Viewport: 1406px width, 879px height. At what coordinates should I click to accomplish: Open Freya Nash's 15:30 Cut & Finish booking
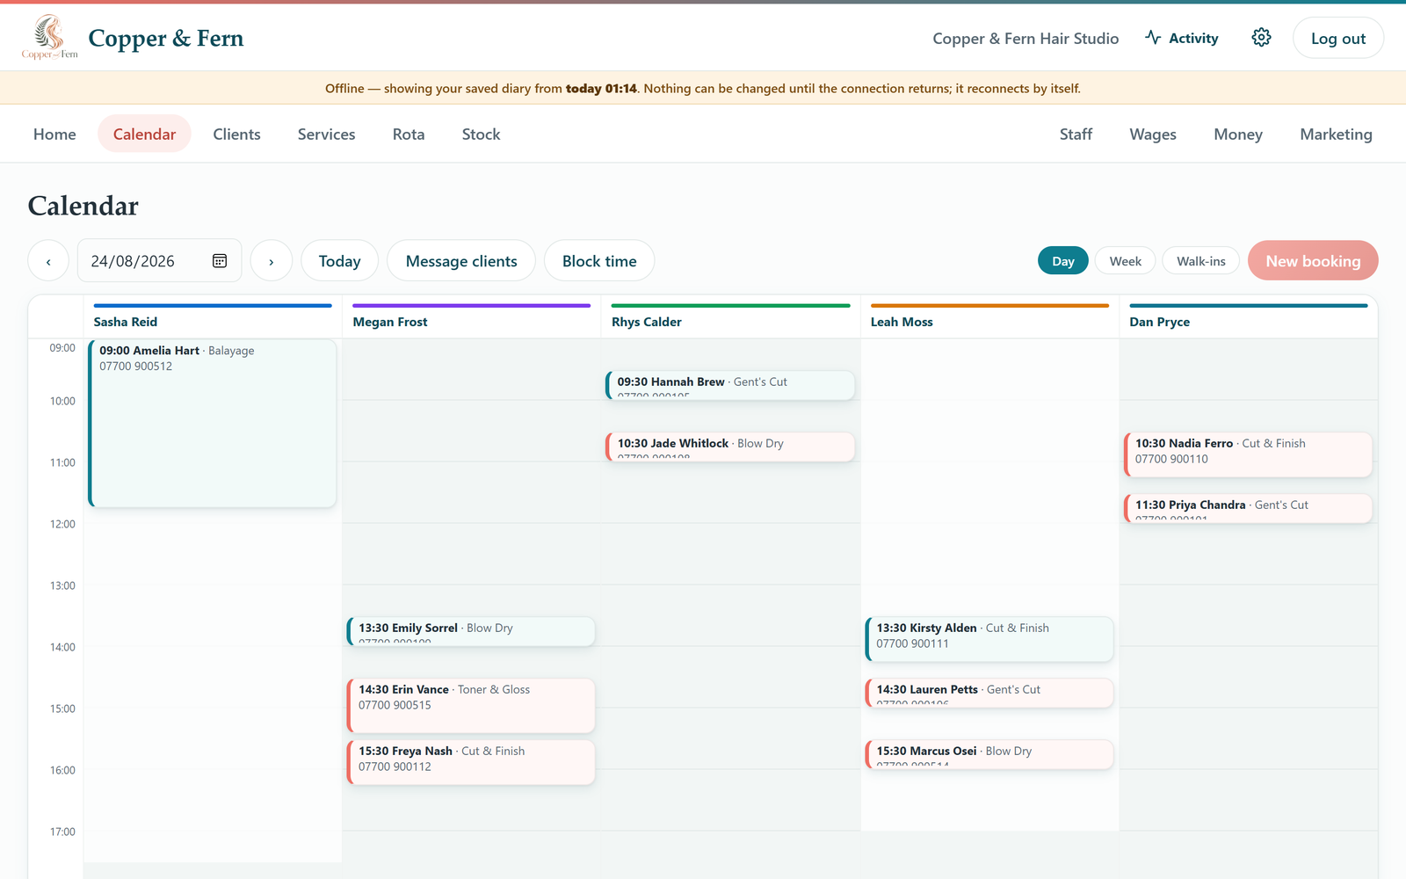pos(471,762)
